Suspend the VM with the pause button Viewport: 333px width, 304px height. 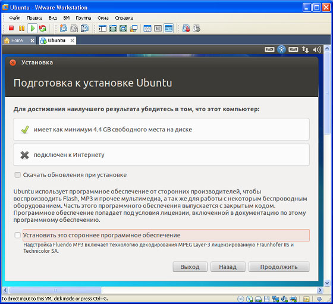pyautogui.click(x=21, y=28)
